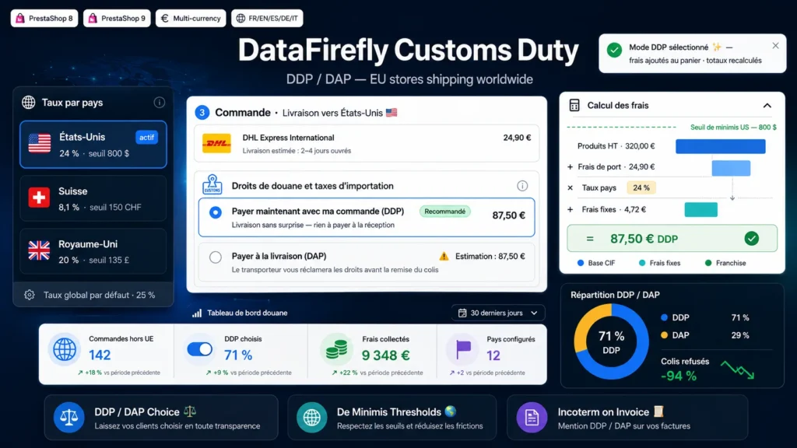Select the États-Unis country rate row
Screen dimensions: 797x448
tap(93, 144)
